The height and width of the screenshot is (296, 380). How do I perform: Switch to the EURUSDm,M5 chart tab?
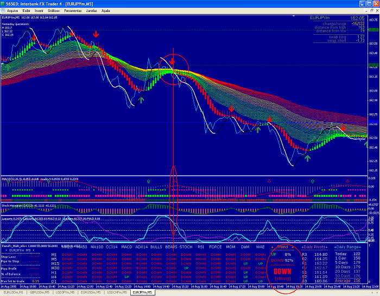click(91, 292)
